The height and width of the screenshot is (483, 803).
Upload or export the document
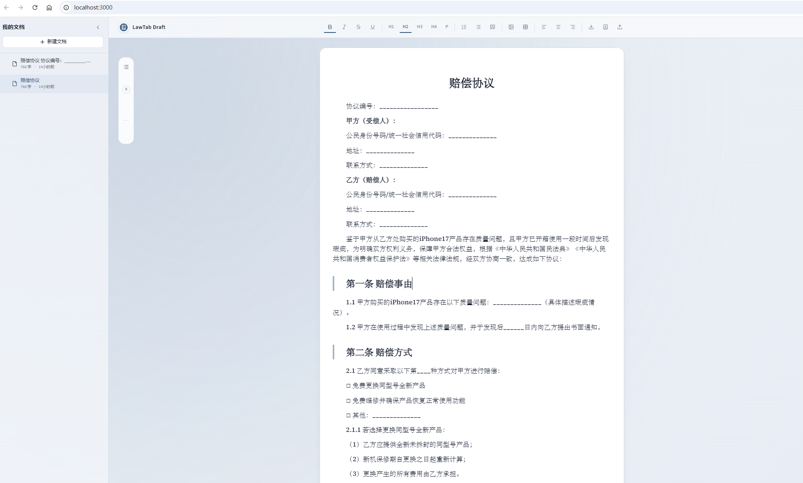coord(620,27)
